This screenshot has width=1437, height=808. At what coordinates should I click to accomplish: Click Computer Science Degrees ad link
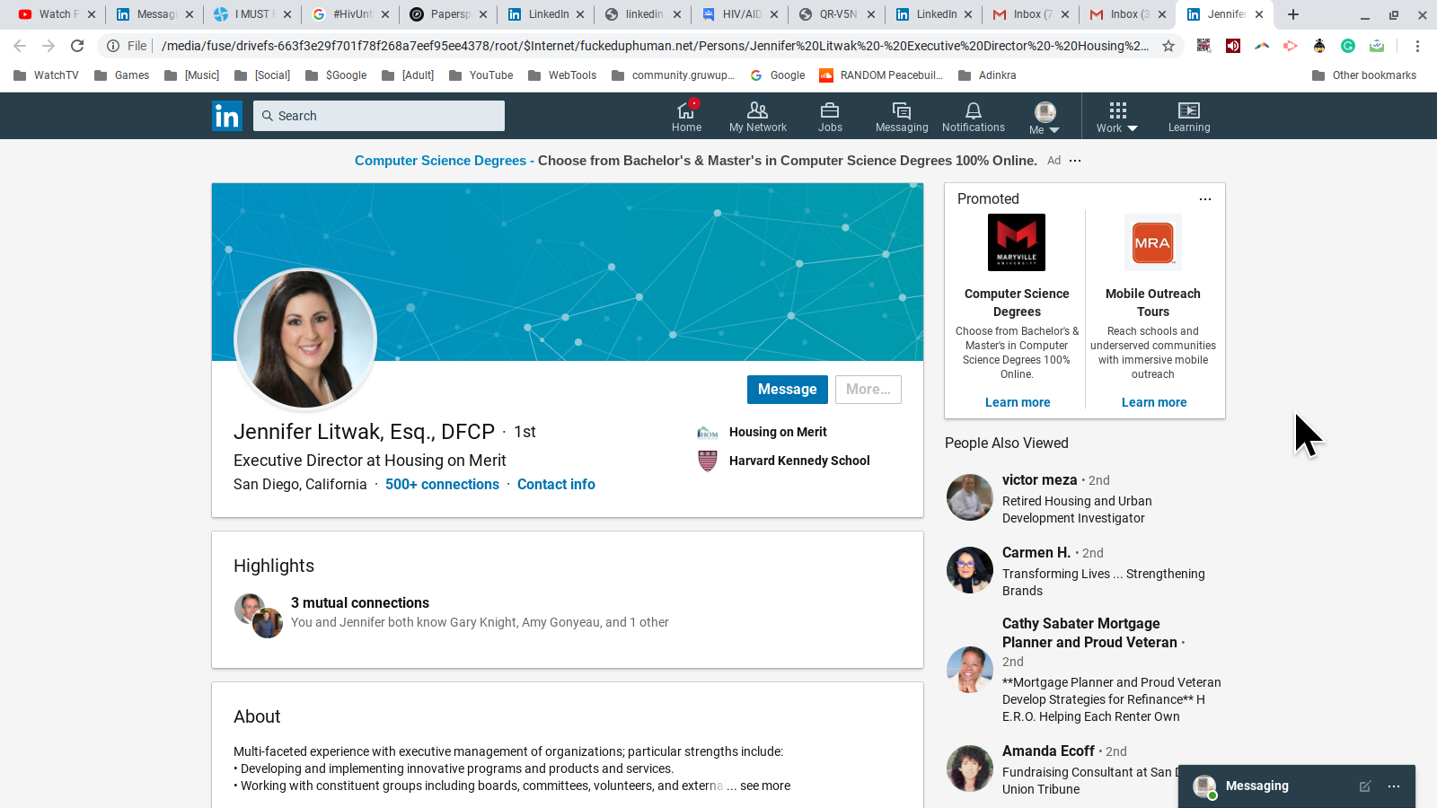(440, 161)
